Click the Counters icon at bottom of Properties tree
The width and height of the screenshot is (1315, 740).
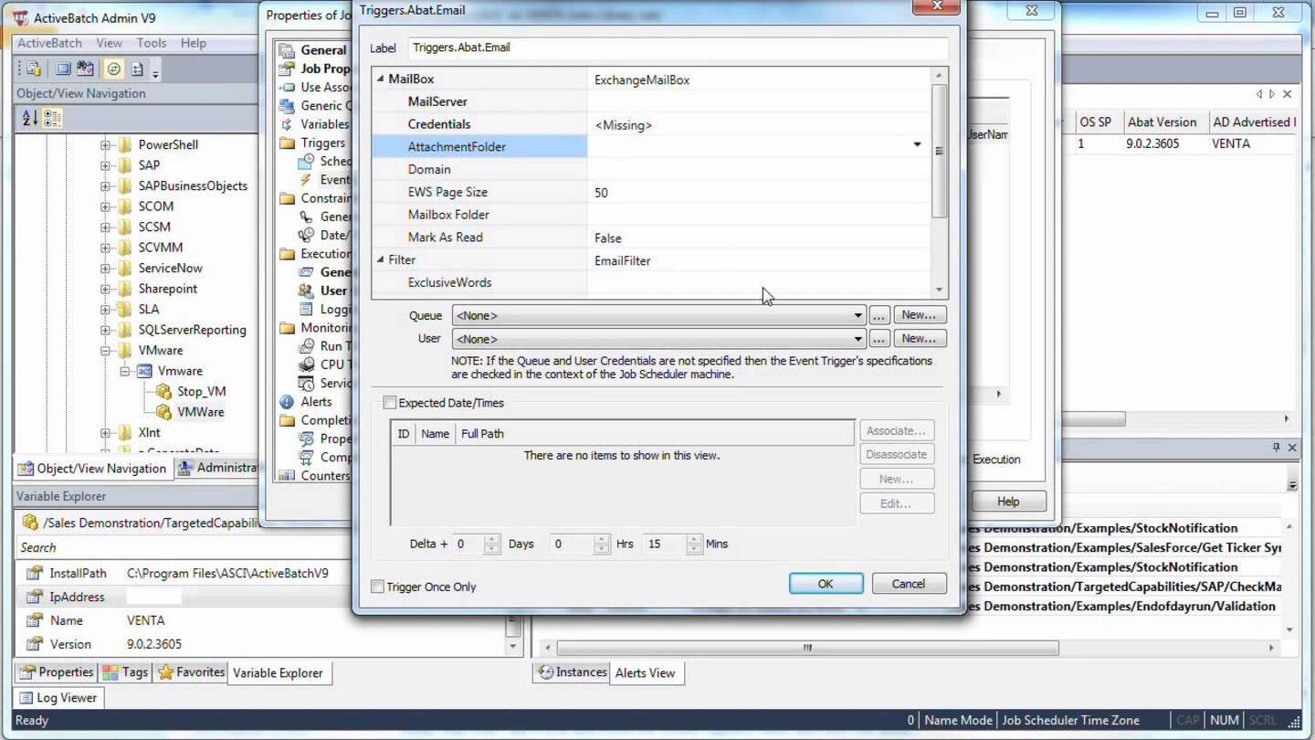[x=287, y=476]
